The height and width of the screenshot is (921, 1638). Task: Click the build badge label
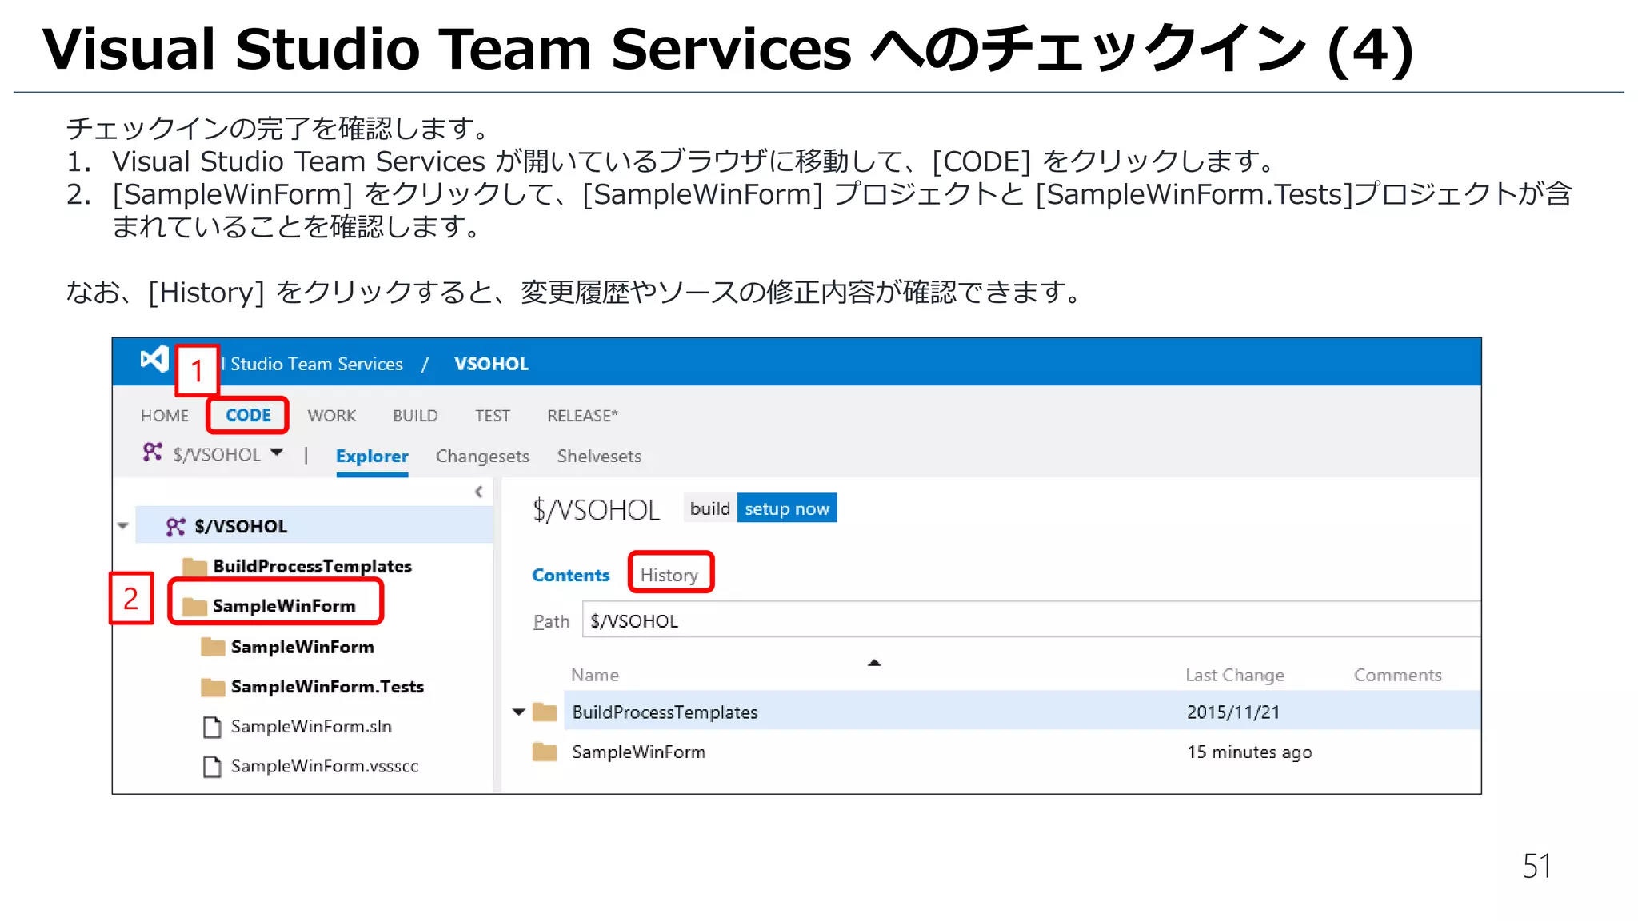[x=710, y=508]
